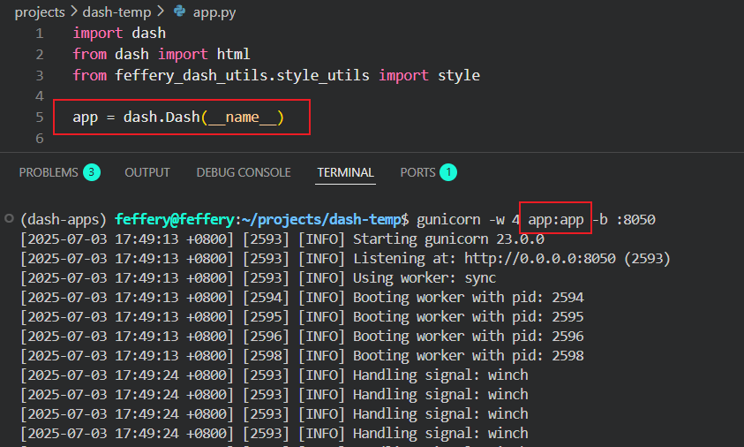
Task: Click the 'Booting worker with pid: 2596' line
Action: (469, 337)
